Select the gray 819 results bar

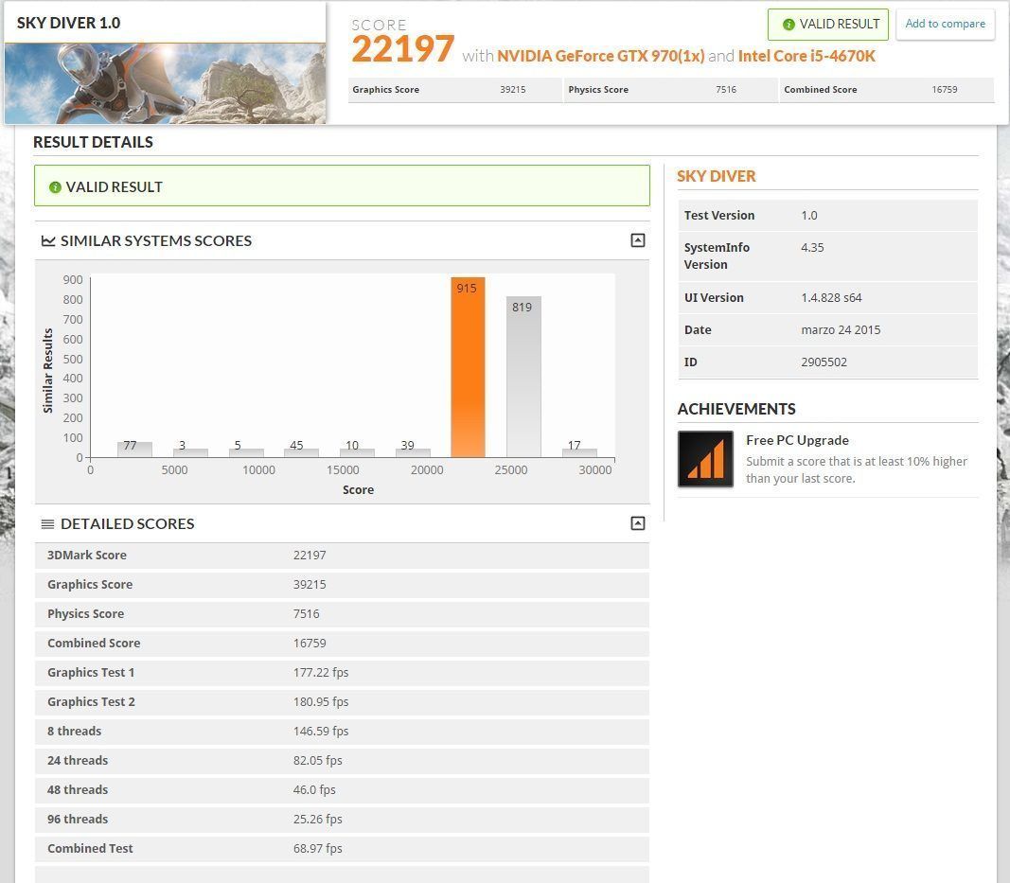tap(523, 377)
